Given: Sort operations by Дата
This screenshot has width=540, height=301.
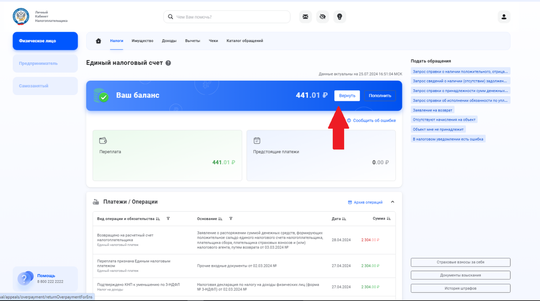Looking at the screenshot, I should (344, 219).
